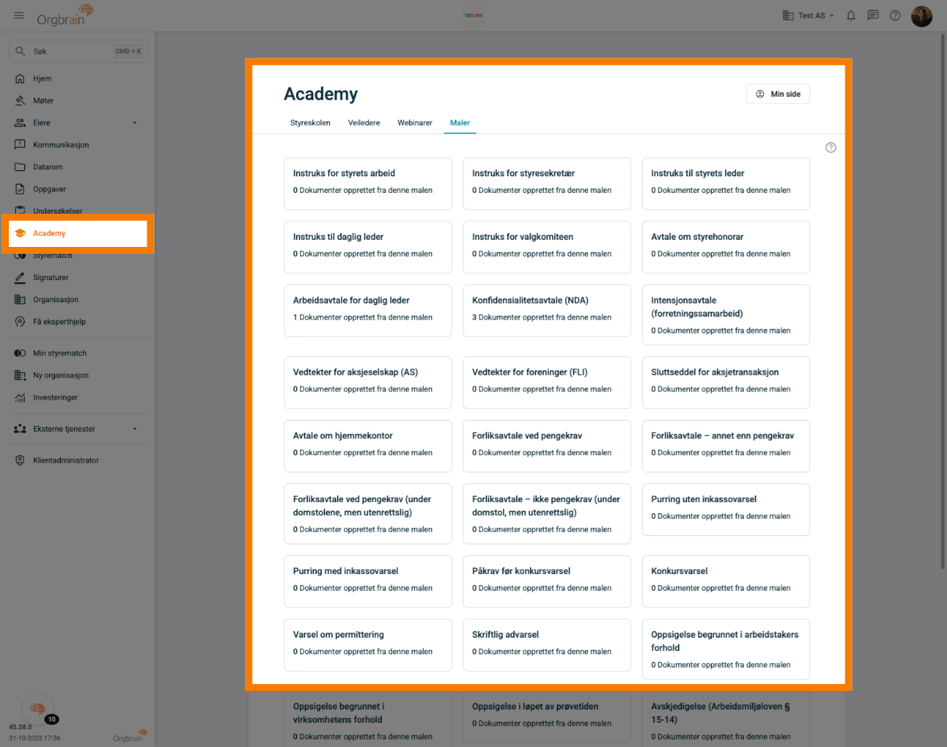947x747 pixels.
Task: Select the 'Intensjonsavtale (forretningssamarbeid)' card
Action: 726,315
